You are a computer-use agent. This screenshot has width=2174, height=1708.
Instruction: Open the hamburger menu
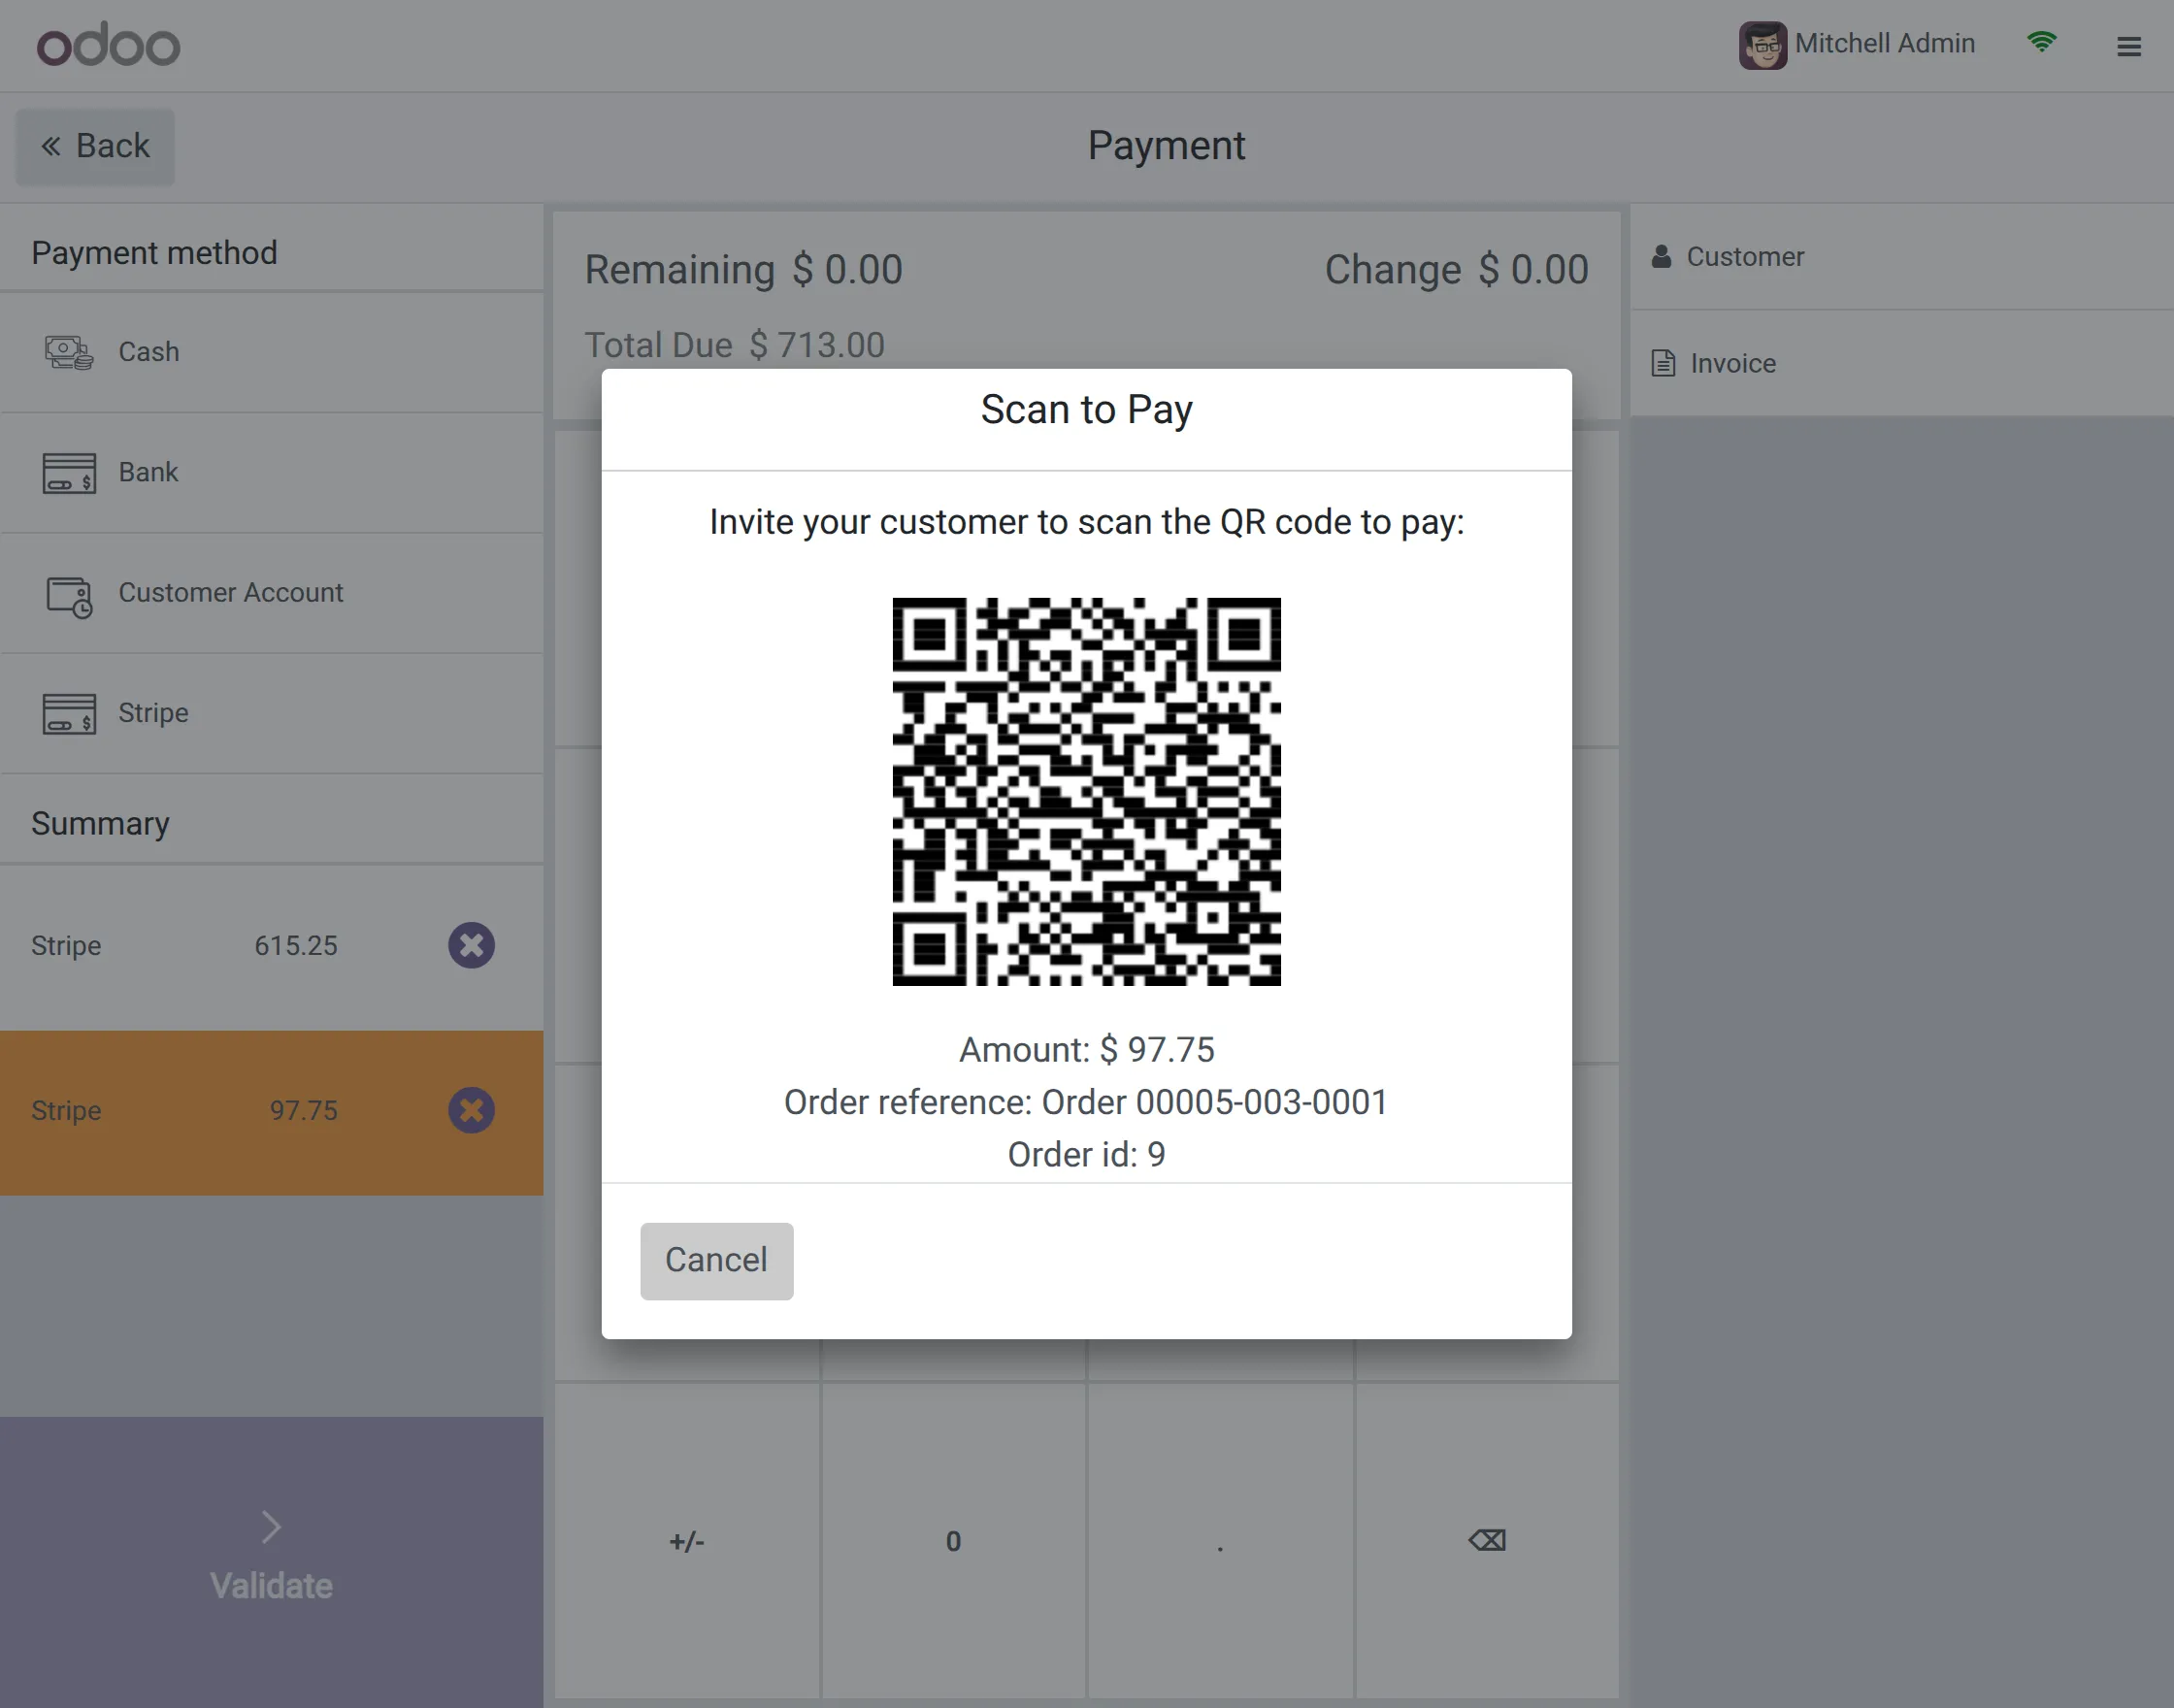(2128, 45)
